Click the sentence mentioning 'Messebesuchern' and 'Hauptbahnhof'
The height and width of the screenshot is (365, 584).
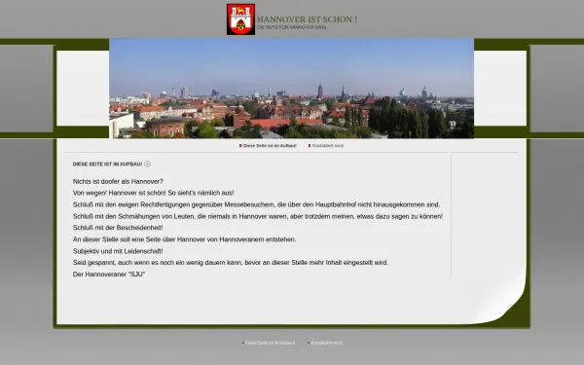tap(256, 204)
